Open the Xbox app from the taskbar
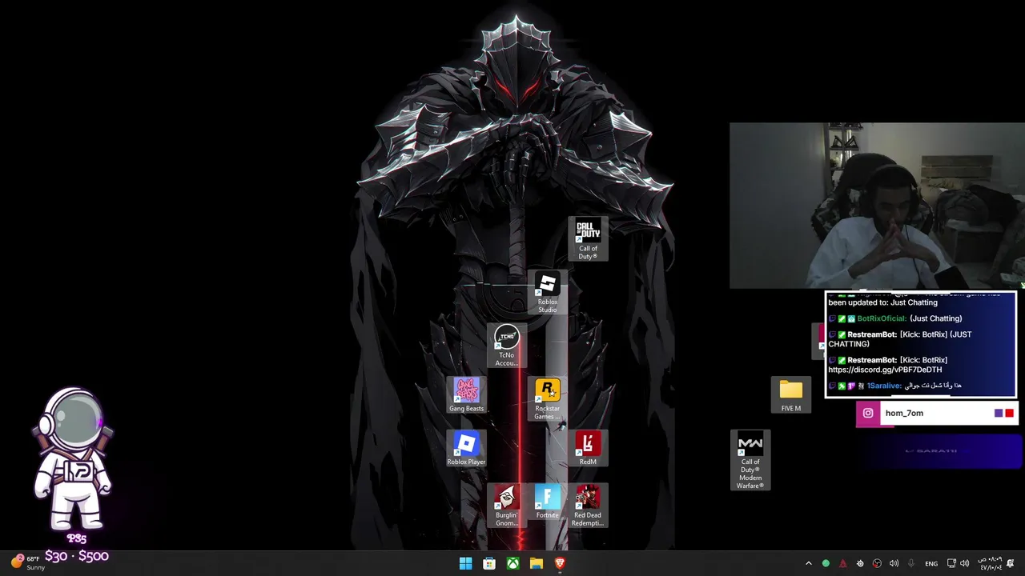 [x=512, y=563]
